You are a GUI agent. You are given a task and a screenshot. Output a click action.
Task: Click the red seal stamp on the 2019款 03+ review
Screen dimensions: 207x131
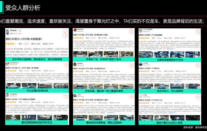(x=65, y=33)
